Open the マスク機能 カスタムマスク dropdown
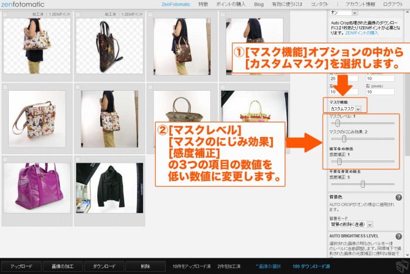 (346, 108)
